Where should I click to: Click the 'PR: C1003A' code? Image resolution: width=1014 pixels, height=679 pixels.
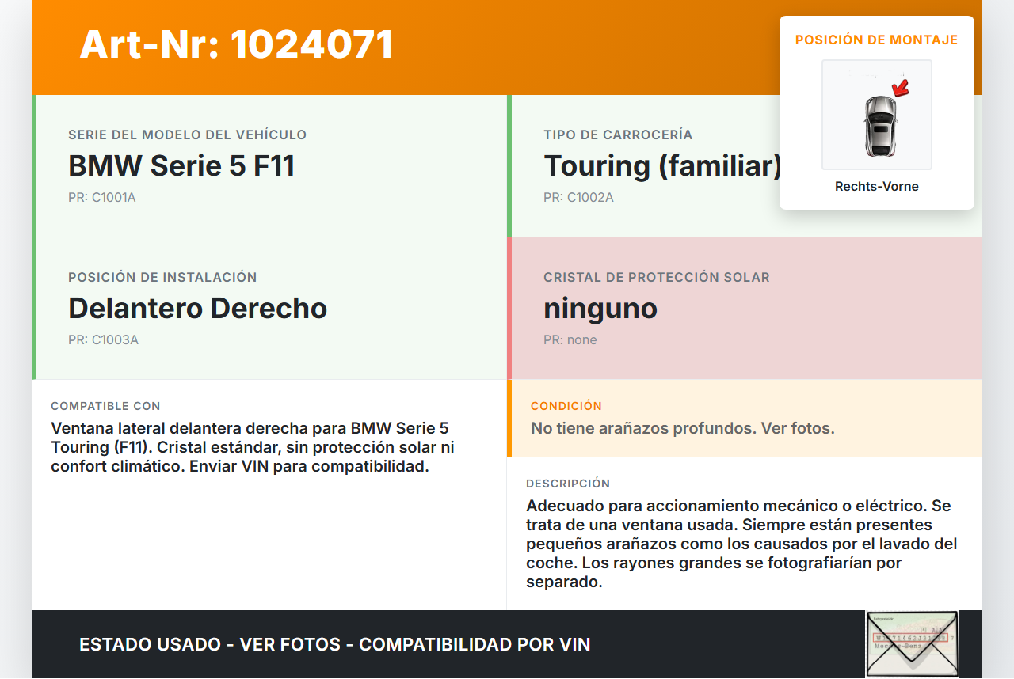(x=103, y=339)
